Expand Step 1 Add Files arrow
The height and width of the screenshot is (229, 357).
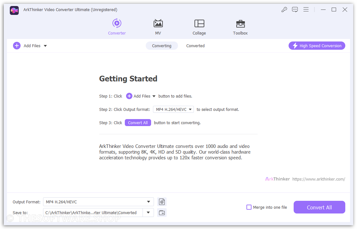click(154, 96)
